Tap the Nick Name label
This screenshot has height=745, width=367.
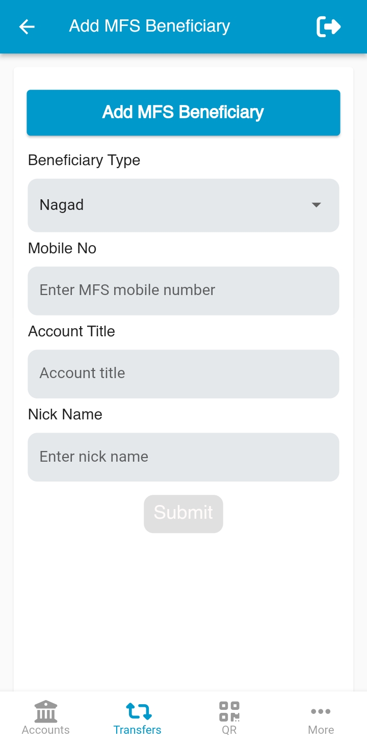pyautogui.click(x=65, y=414)
